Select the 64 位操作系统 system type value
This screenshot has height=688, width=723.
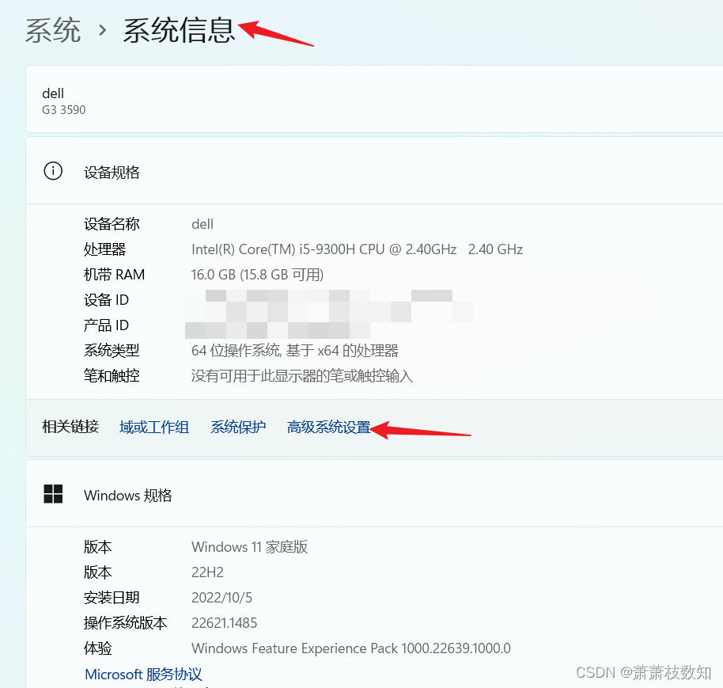tap(295, 351)
